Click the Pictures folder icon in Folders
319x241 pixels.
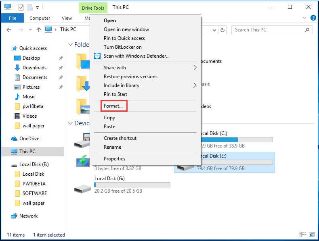click(x=83, y=106)
